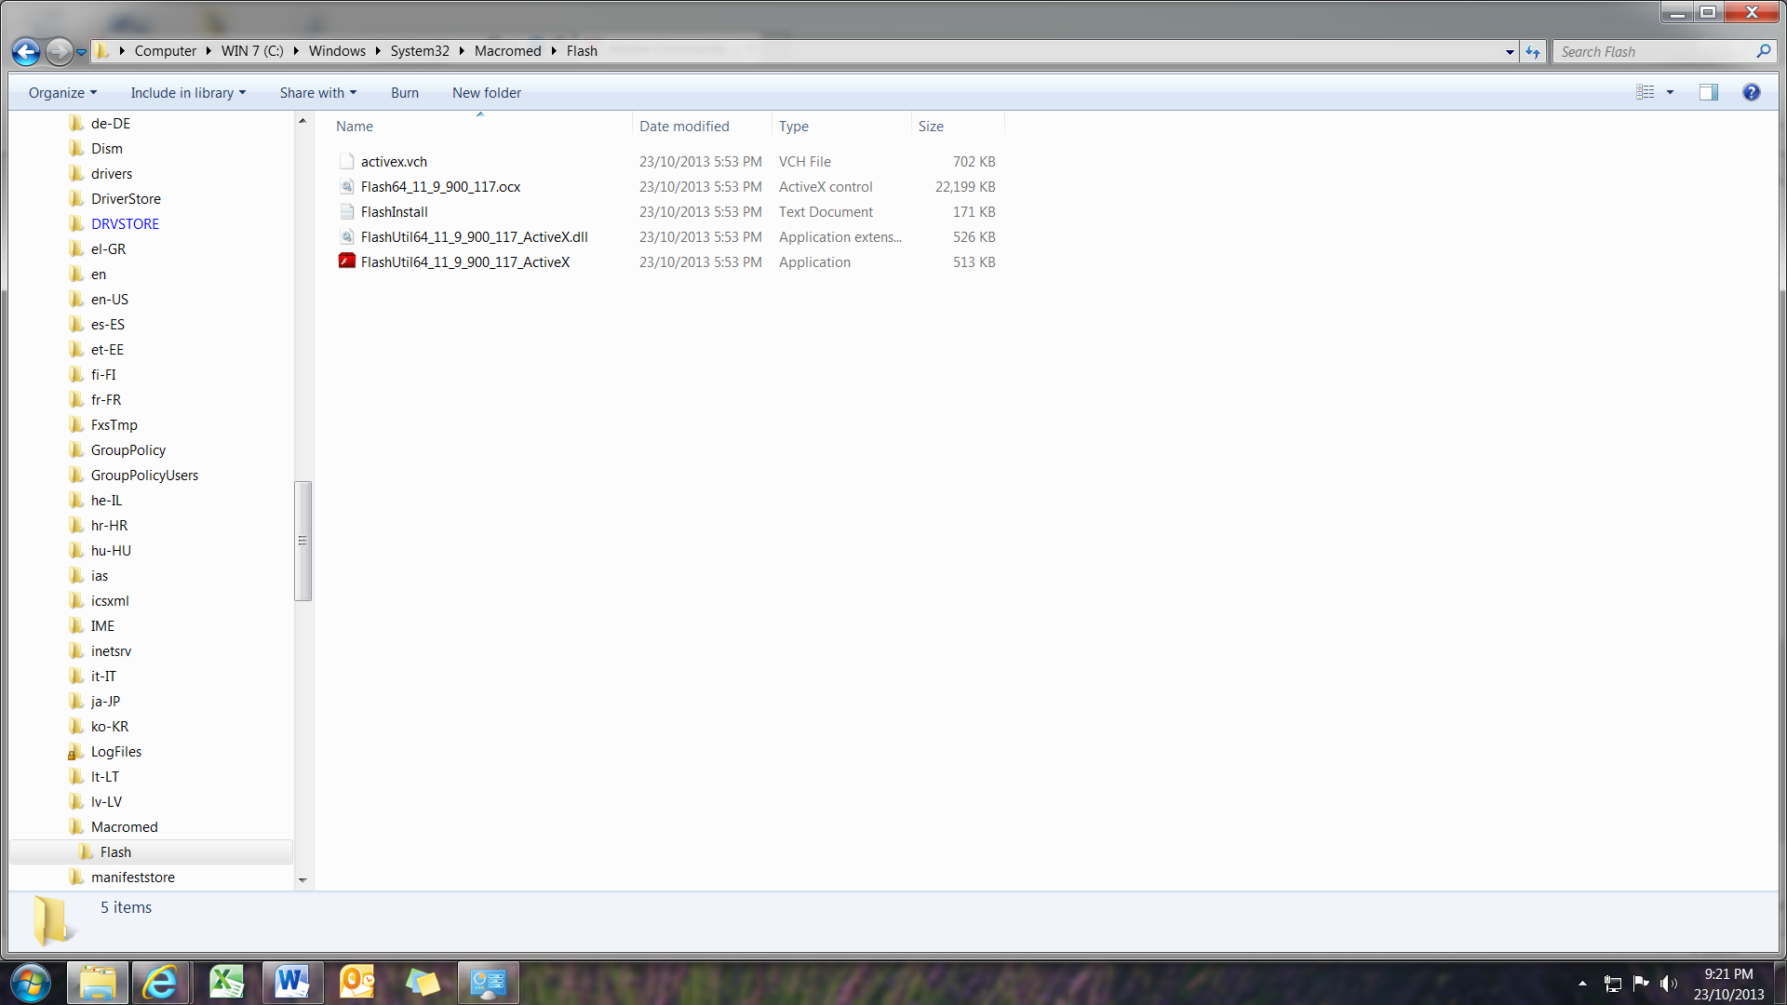Open Microsoft Excel from the taskbar
Screen dimensions: 1787x1005
227,982
